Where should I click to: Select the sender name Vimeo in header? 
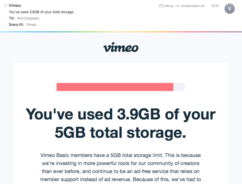(15, 5)
